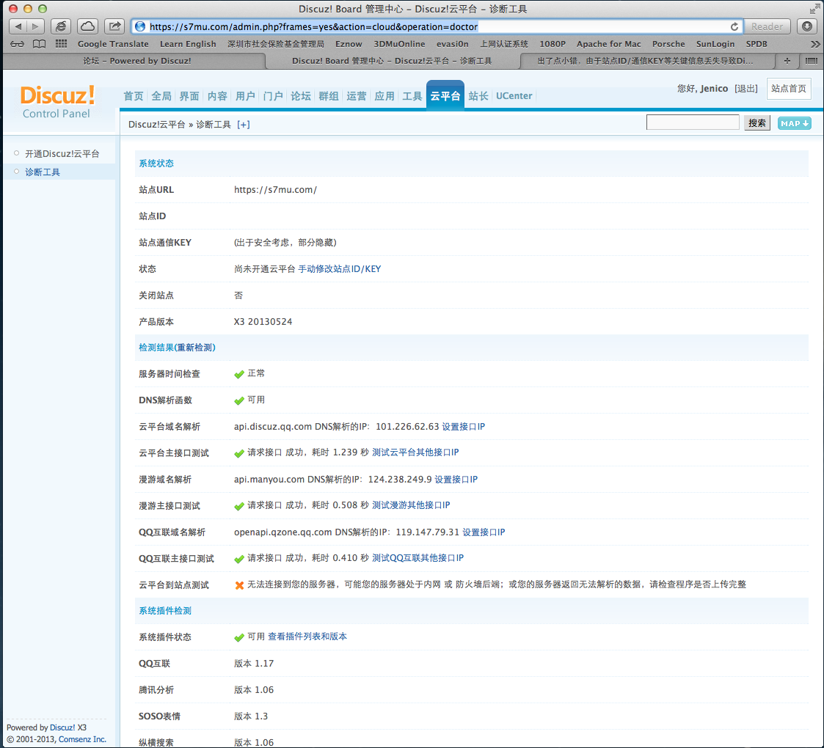Image resolution: width=824 pixels, height=748 pixels.
Task: Enter full screen via corner arrows icon
Action: 814,8
